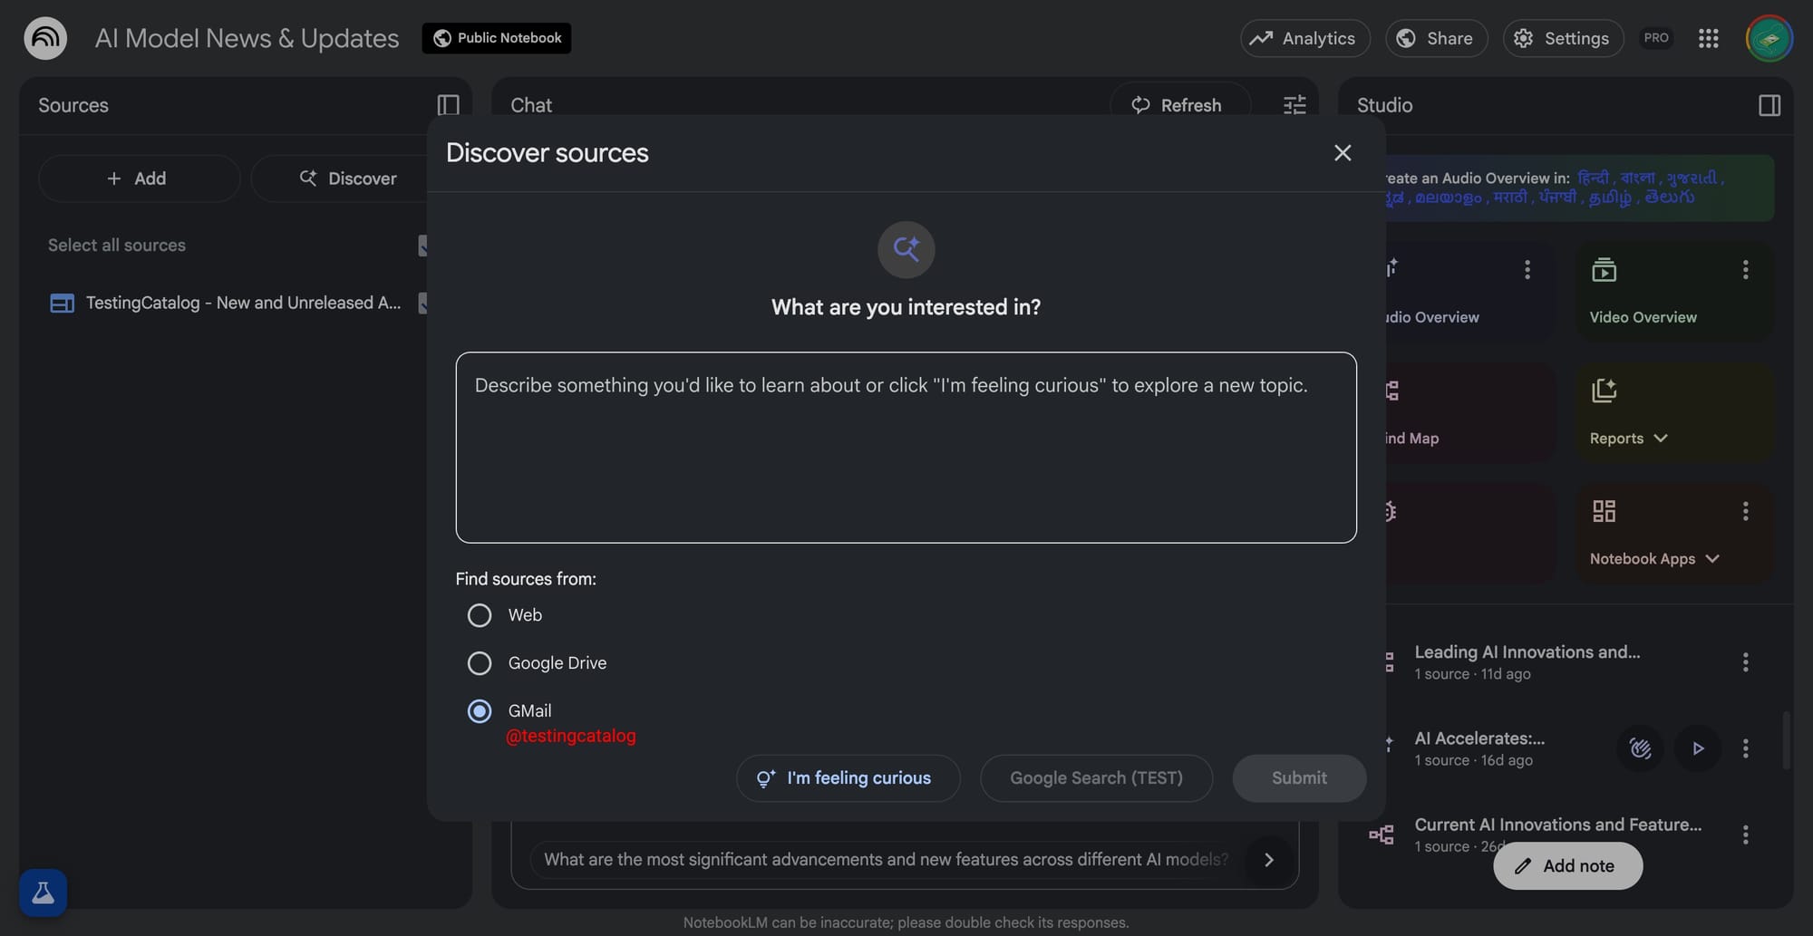Screen dimensions: 1813x936
Task: Click the Google Search (TEST) button
Action: [x=1095, y=778]
